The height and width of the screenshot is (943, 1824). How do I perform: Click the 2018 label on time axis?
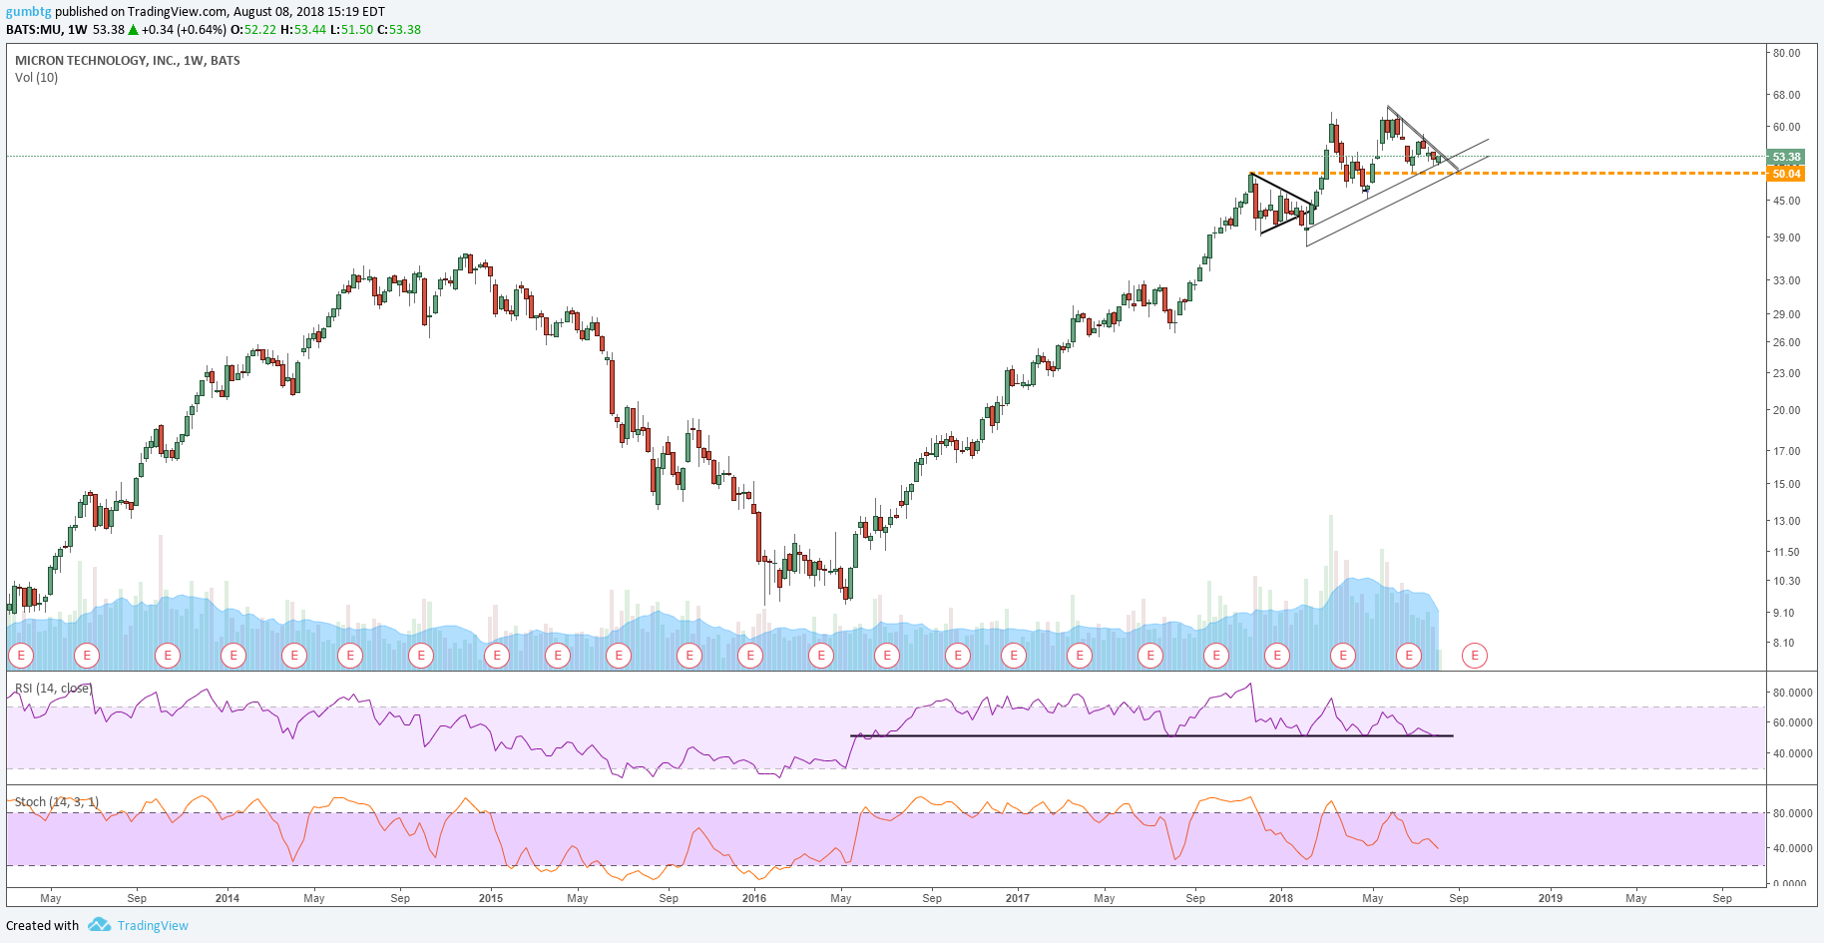coord(1281,898)
